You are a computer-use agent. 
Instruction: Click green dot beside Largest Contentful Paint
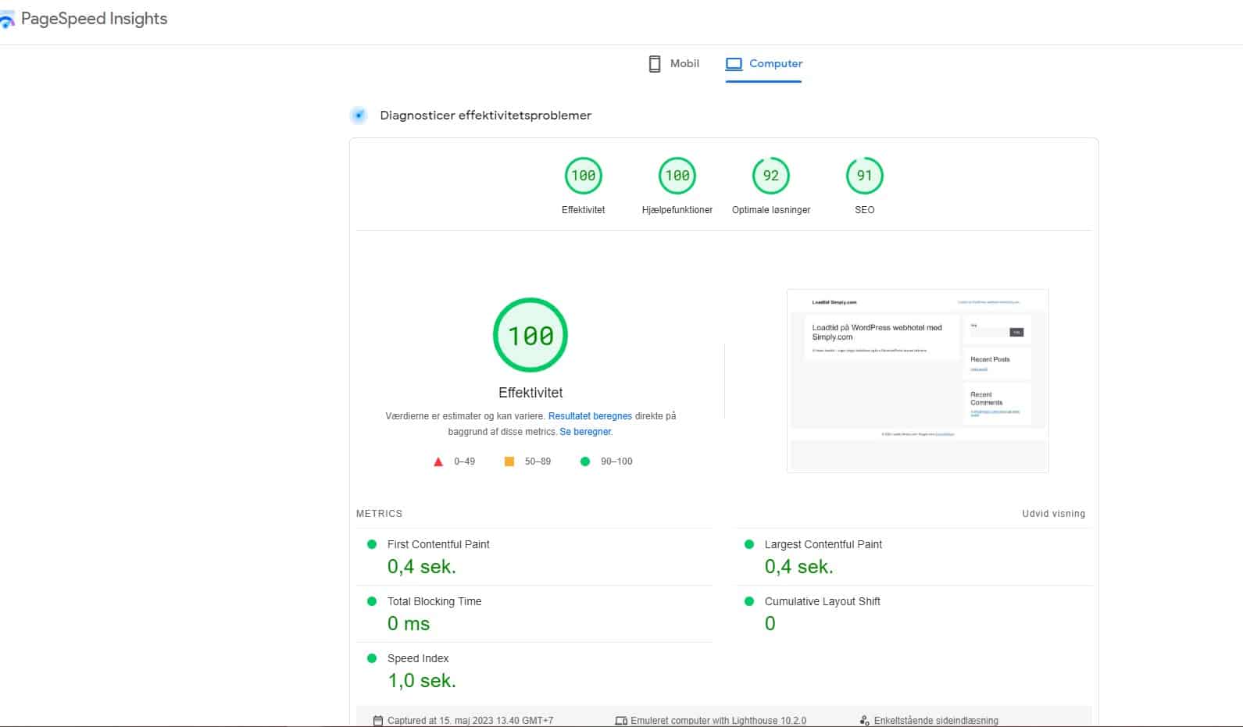pyautogui.click(x=749, y=544)
